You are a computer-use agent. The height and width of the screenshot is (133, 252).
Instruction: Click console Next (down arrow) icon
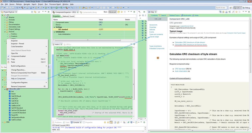105,122
